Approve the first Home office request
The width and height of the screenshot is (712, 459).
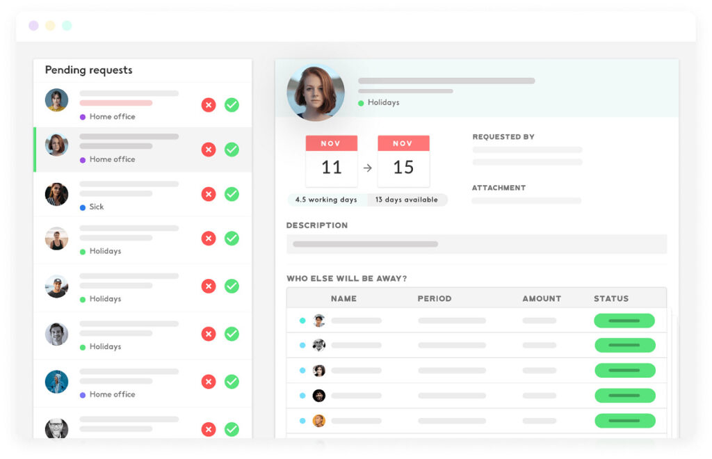tap(232, 105)
